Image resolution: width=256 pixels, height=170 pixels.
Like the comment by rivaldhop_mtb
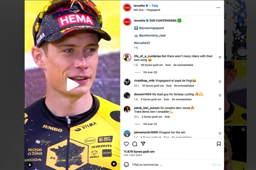[220, 82]
